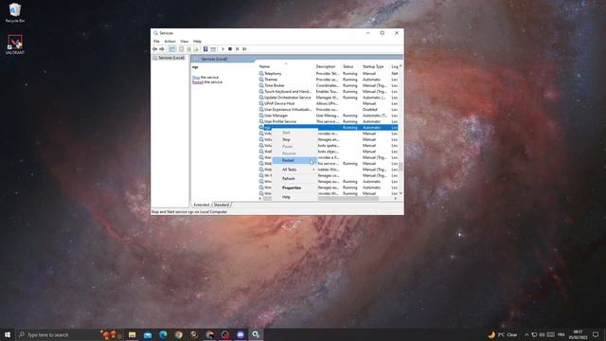Select the Time Broker service row

tap(328, 85)
